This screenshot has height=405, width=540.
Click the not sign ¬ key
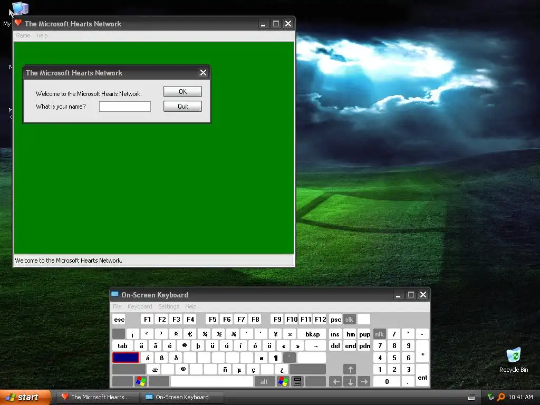315,346
